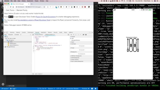Screen dimensions: 160x90
Task: Click the UTF-8 encoding indicator
Action: [x=59, y=88]
